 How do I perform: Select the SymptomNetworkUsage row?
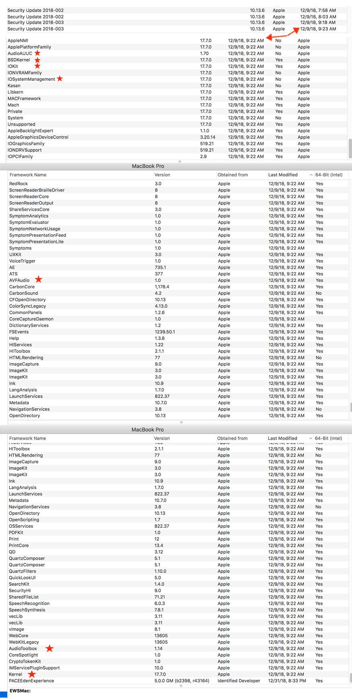click(x=179, y=229)
